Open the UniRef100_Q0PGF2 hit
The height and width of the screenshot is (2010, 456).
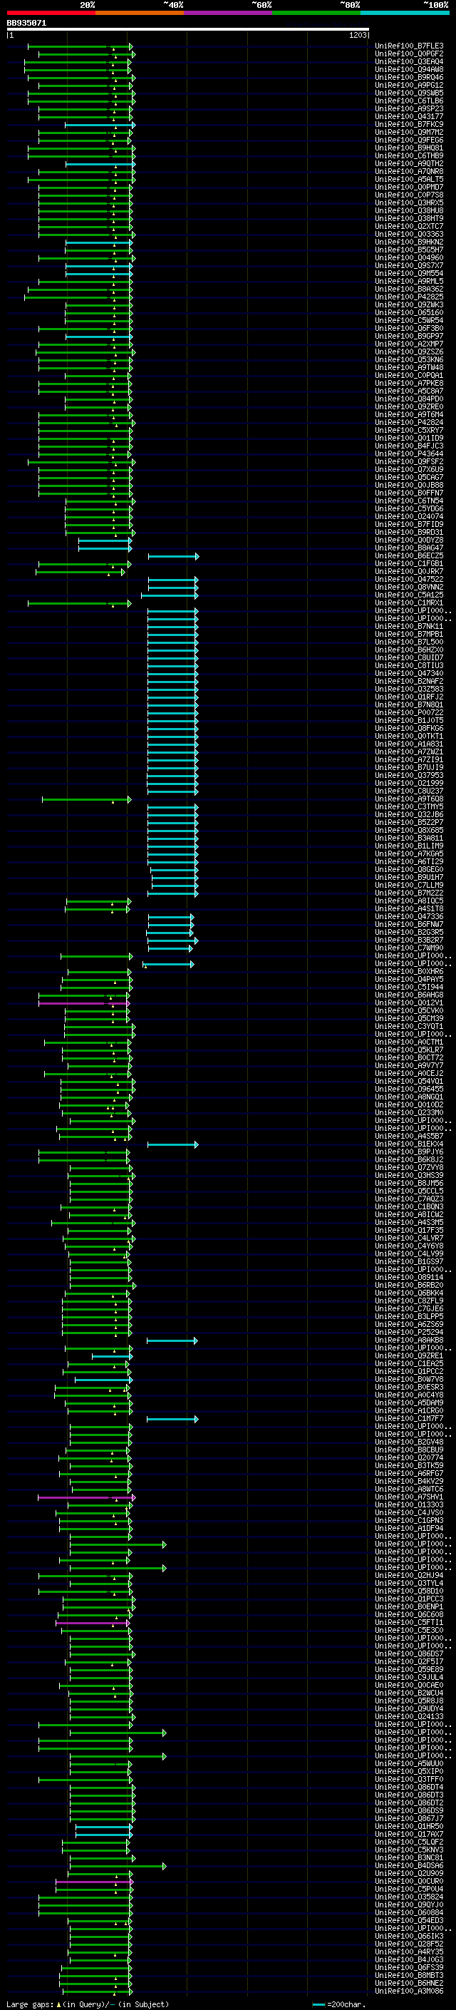[x=408, y=54]
